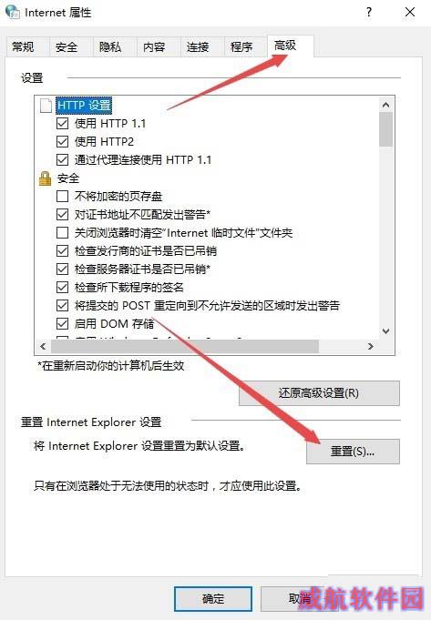Select the 安全 category in settings tree
Viewport: 431px width, 620px height.
pos(68,178)
